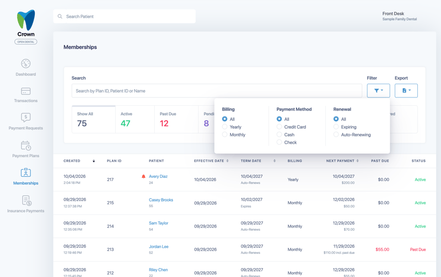Click 10/02/2027 term date cell

pyautogui.click(x=251, y=199)
